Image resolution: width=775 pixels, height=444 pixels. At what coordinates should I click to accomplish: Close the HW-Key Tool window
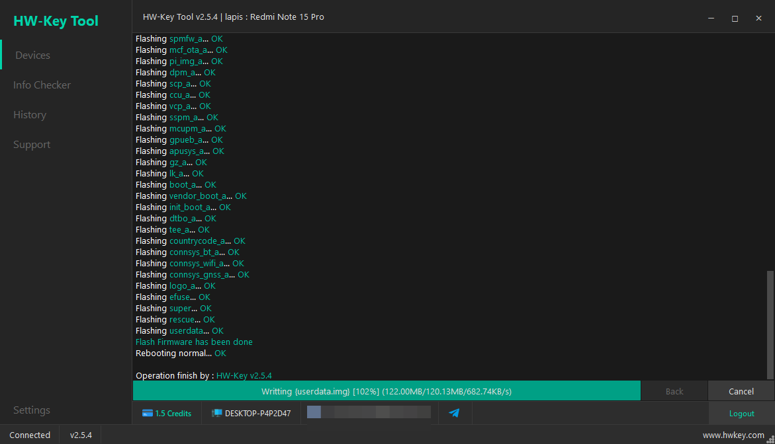pyautogui.click(x=758, y=18)
